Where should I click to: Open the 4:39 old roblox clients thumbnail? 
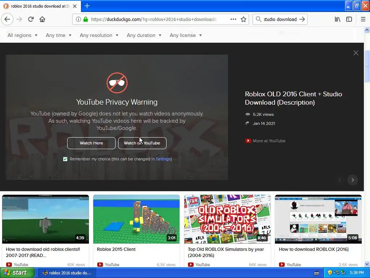pos(46,219)
